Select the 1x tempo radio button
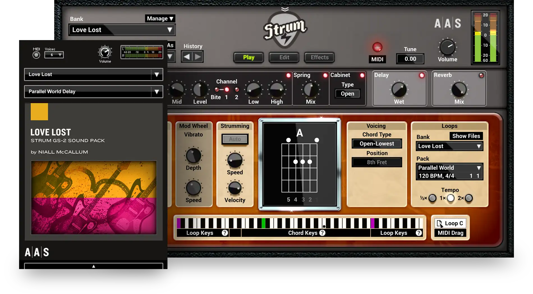 coord(451,198)
